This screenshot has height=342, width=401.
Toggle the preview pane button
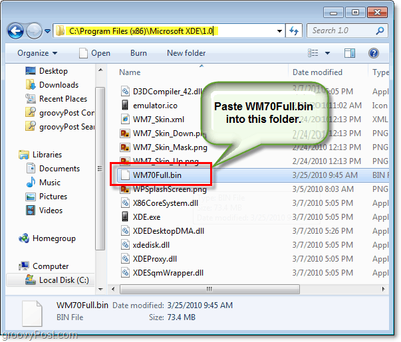[x=349, y=53]
